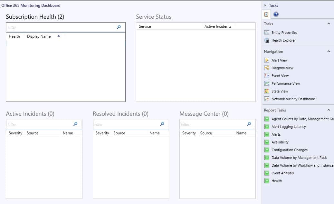Image resolution: width=334 pixels, height=204 pixels.
Task: Click the Diagram View icon
Action: 266,68
